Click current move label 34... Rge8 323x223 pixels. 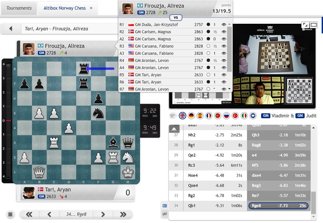click(76, 214)
